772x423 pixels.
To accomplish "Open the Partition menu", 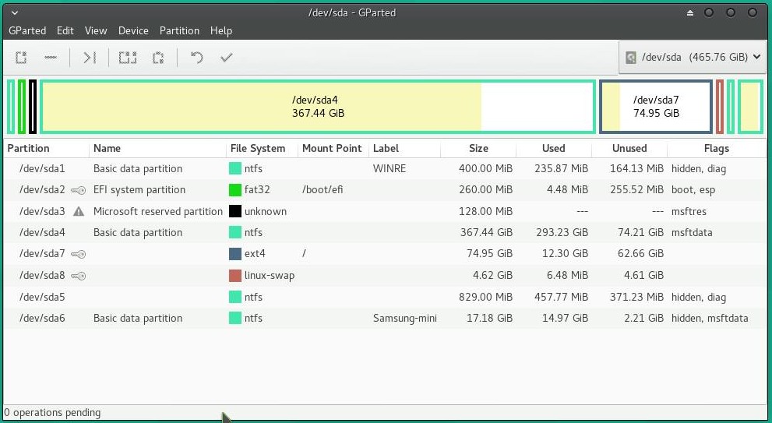I will point(179,30).
